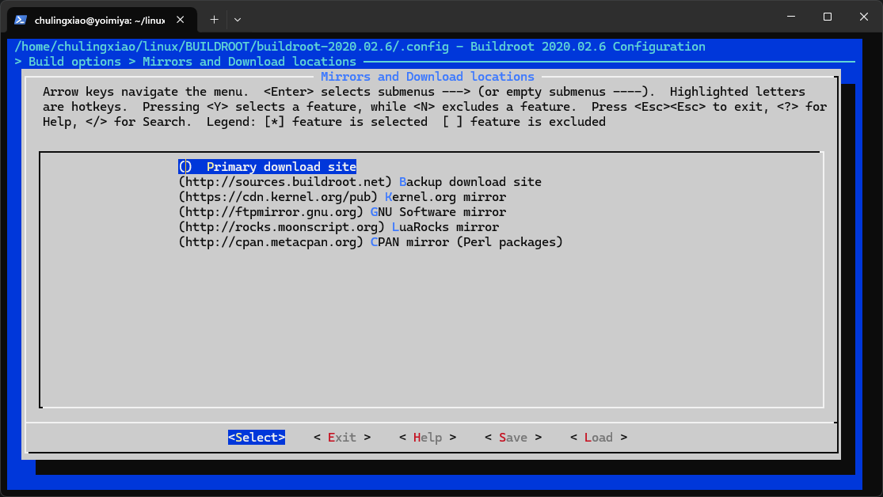Viewport: 883px width, 497px height.
Task: Expand the new tab profile dropdown arrow
Action: [238, 20]
